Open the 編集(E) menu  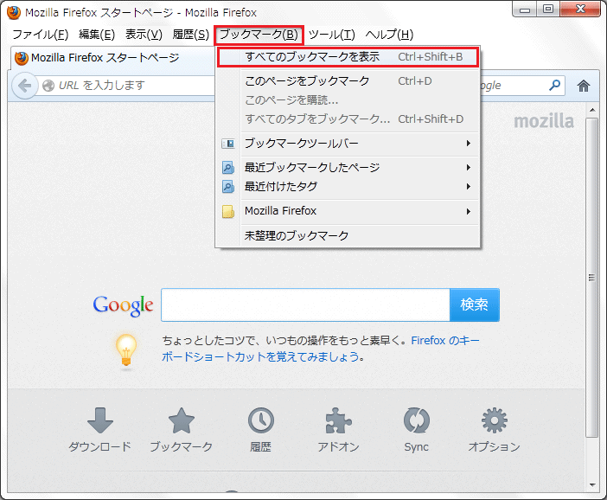(x=97, y=35)
